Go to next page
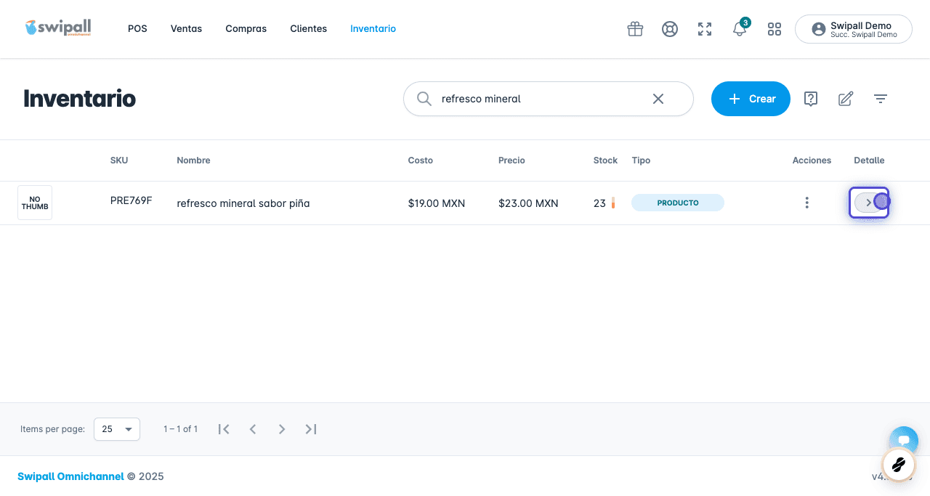This screenshot has width=930, height=496. pyautogui.click(x=282, y=429)
